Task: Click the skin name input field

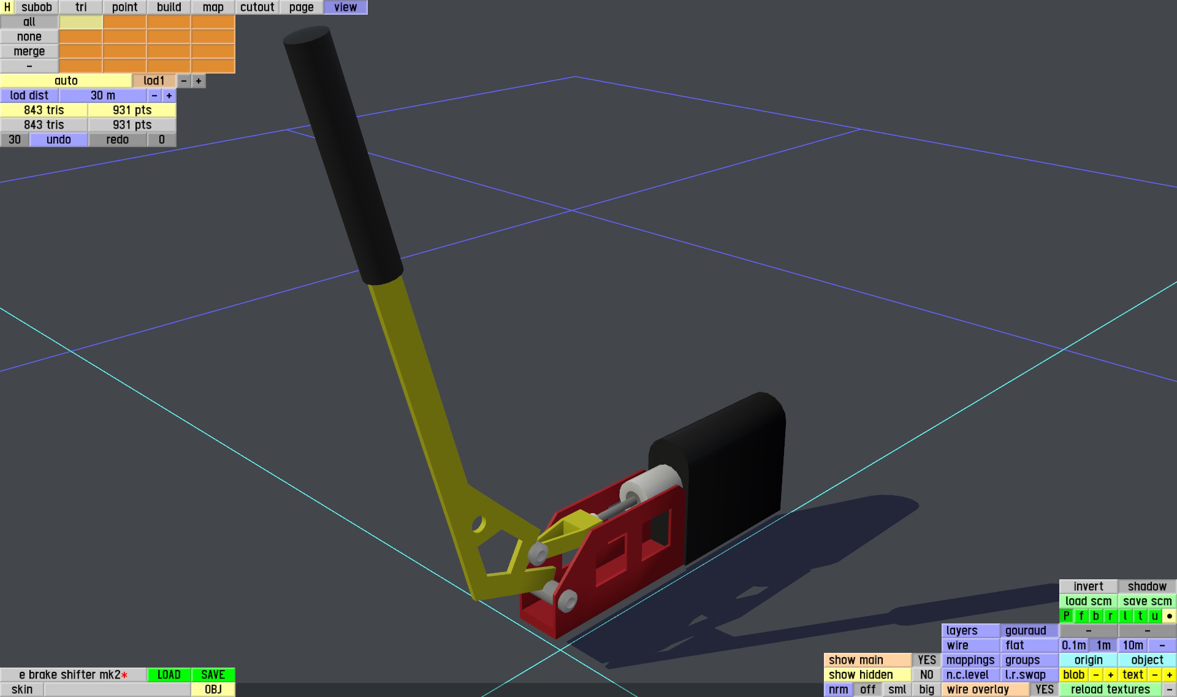Action: pos(117,690)
